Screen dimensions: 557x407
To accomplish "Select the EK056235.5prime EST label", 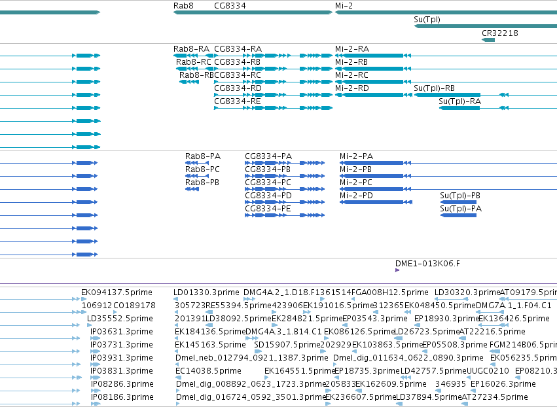I will tap(524, 358).
